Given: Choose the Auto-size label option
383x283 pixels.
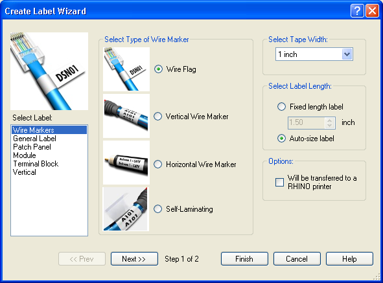Looking at the screenshot, I should tap(281, 139).
